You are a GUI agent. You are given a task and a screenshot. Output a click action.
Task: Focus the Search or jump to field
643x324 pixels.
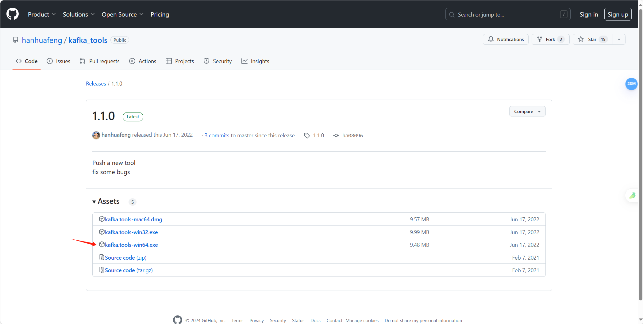pyautogui.click(x=508, y=14)
